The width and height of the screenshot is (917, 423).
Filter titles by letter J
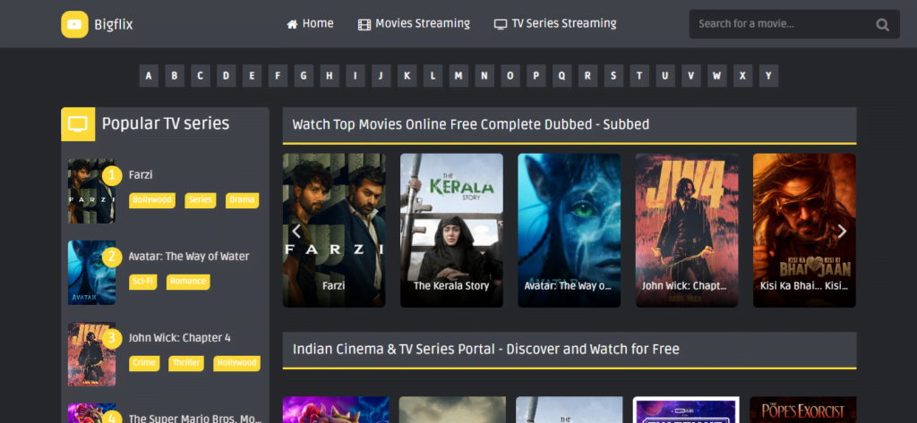(381, 76)
